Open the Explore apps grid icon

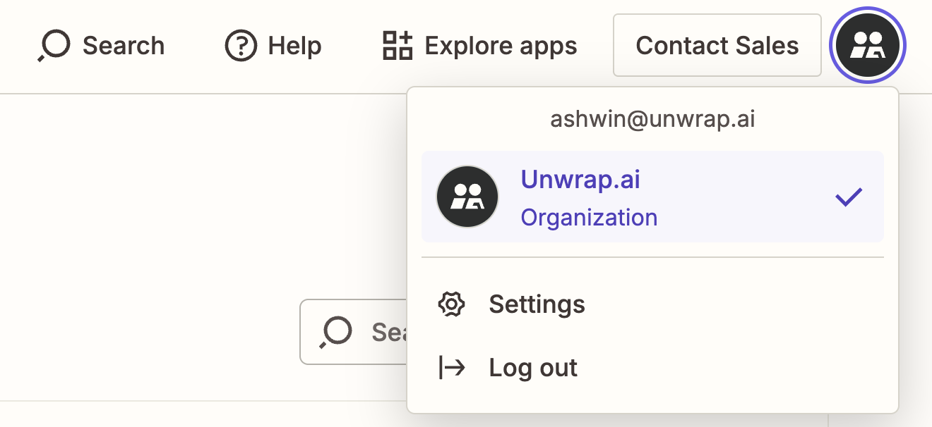pyautogui.click(x=396, y=45)
